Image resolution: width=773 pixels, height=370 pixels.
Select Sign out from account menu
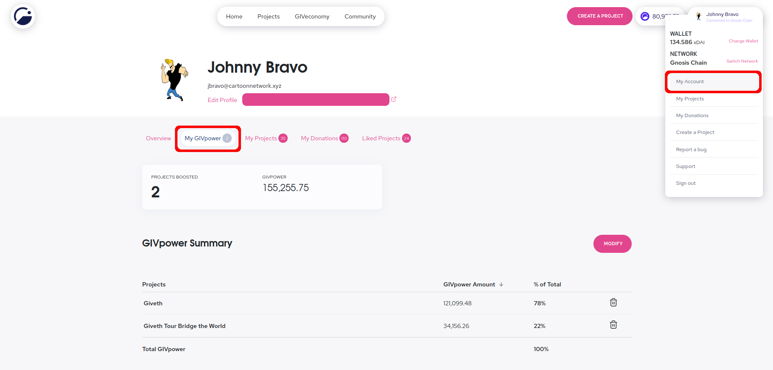point(686,183)
